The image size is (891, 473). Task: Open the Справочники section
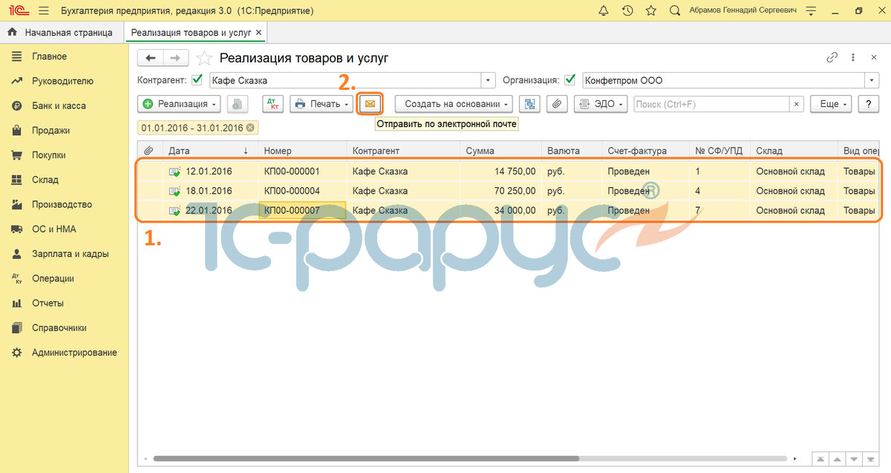click(x=59, y=327)
